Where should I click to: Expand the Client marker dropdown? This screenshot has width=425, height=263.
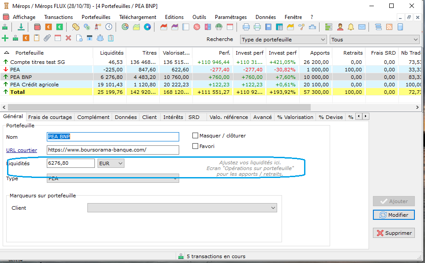(182, 208)
